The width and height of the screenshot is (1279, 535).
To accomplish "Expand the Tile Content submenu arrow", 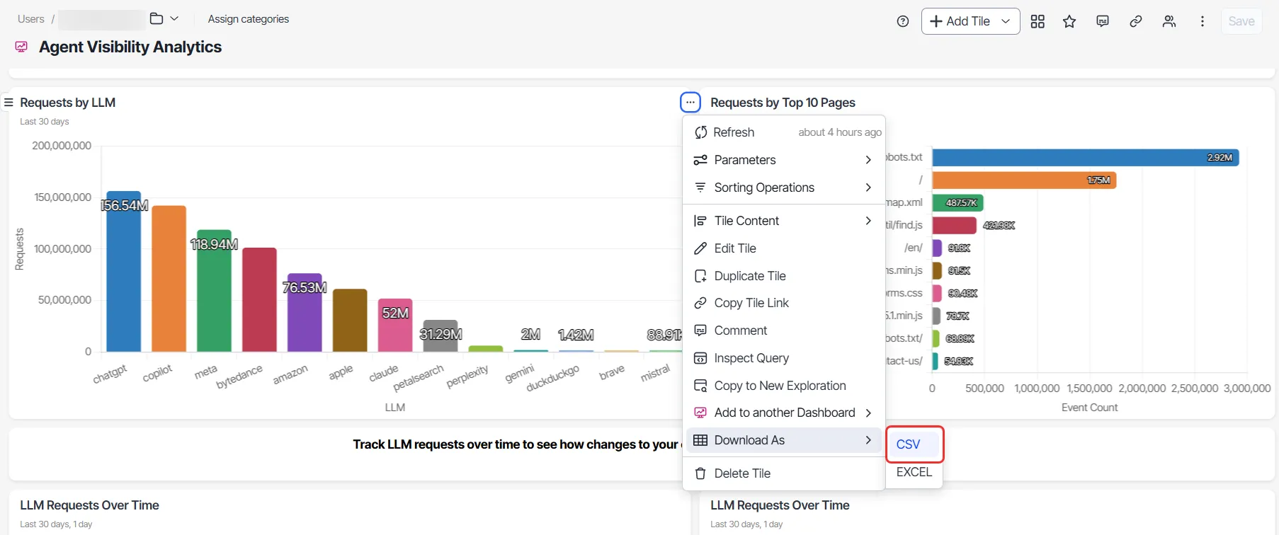I will pyautogui.click(x=868, y=221).
